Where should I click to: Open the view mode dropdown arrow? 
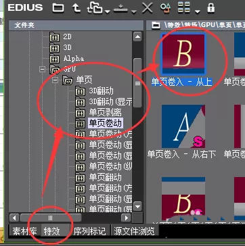tap(198, 11)
